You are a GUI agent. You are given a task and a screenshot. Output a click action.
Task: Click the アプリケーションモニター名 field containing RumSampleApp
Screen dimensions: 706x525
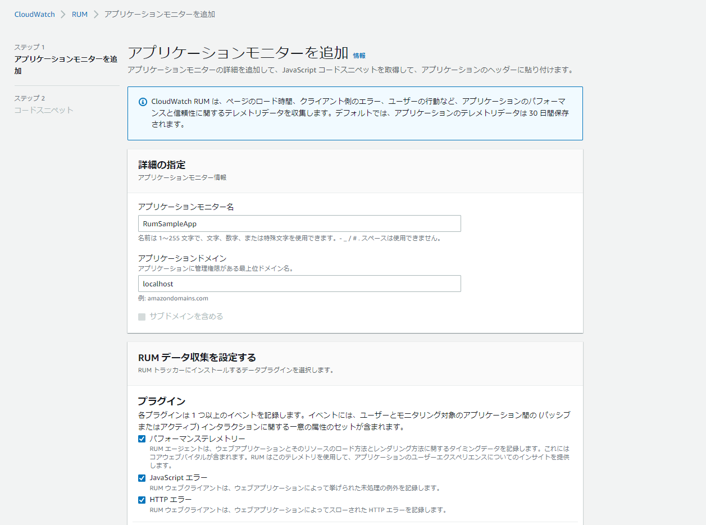point(299,223)
